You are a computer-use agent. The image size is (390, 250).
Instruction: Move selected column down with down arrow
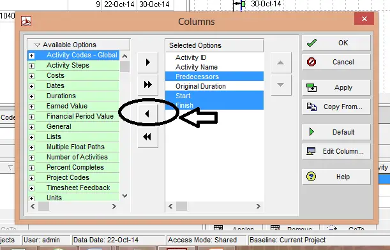(x=281, y=85)
